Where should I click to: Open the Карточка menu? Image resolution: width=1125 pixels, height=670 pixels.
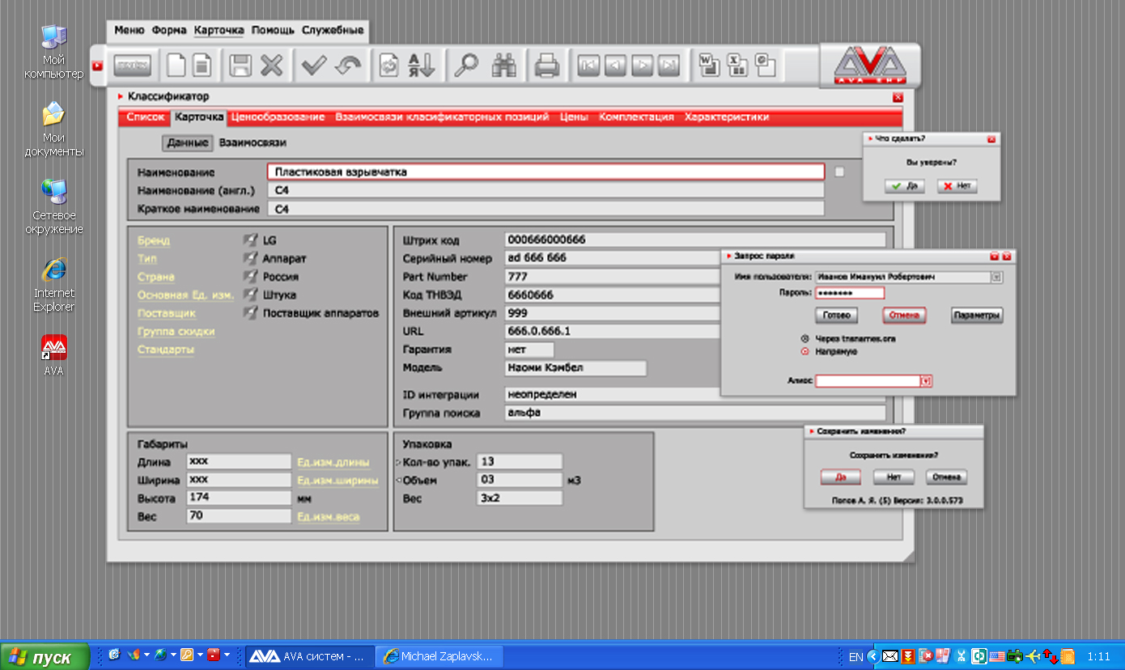(x=219, y=31)
